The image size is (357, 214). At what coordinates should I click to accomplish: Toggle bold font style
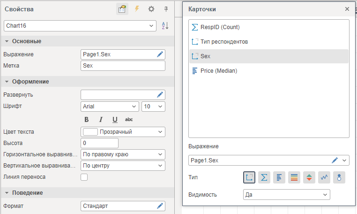[x=87, y=120]
